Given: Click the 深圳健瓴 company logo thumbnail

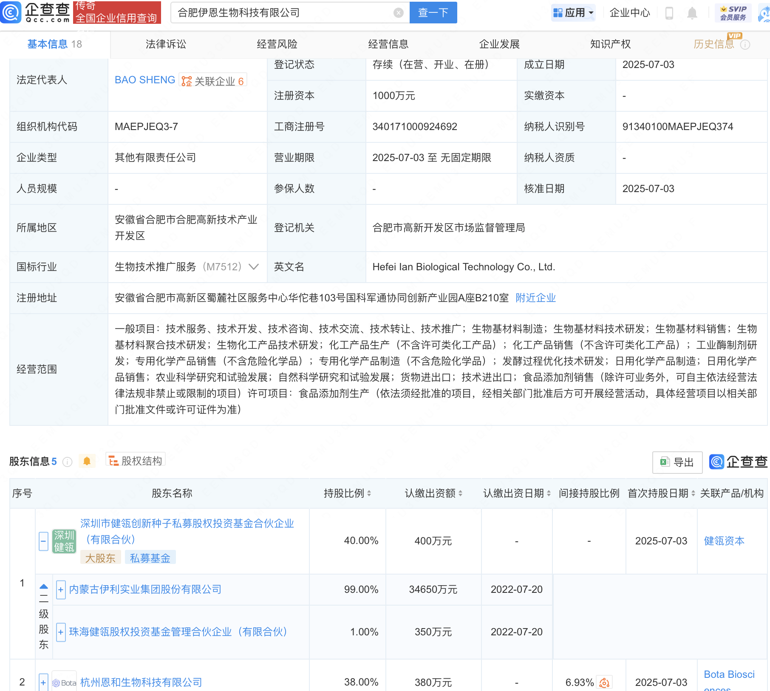Looking at the screenshot, I should [x=64, y=541].
